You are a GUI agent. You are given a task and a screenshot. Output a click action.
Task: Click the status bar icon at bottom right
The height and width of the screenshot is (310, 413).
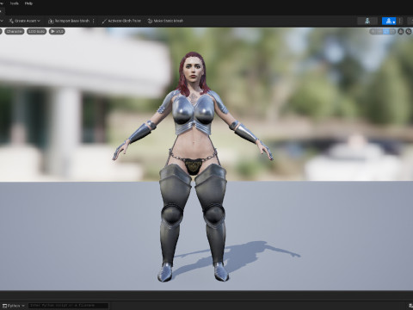click(410, 306)
